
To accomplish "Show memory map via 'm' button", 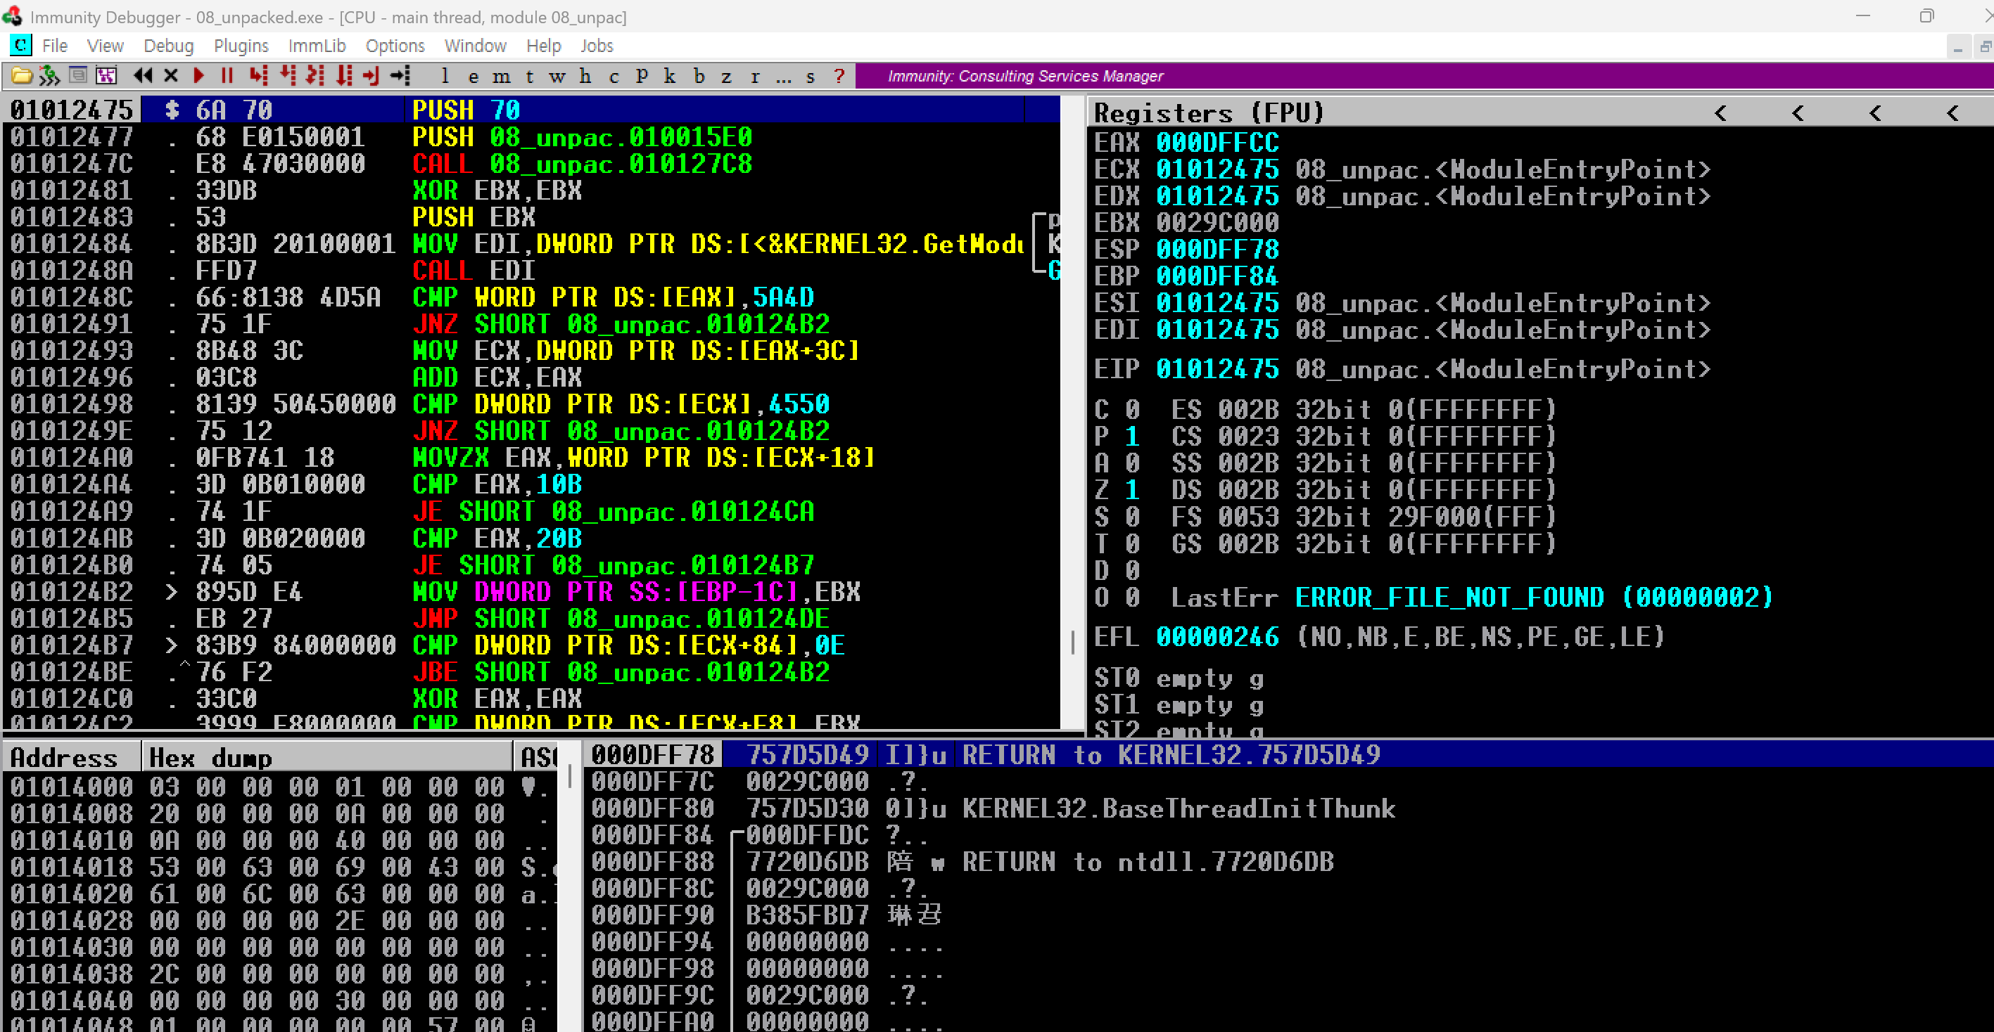I will (501, 76).
